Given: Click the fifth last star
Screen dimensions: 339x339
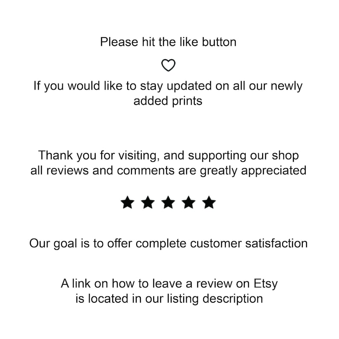Looking at the screenshot, I should [209, 202].
